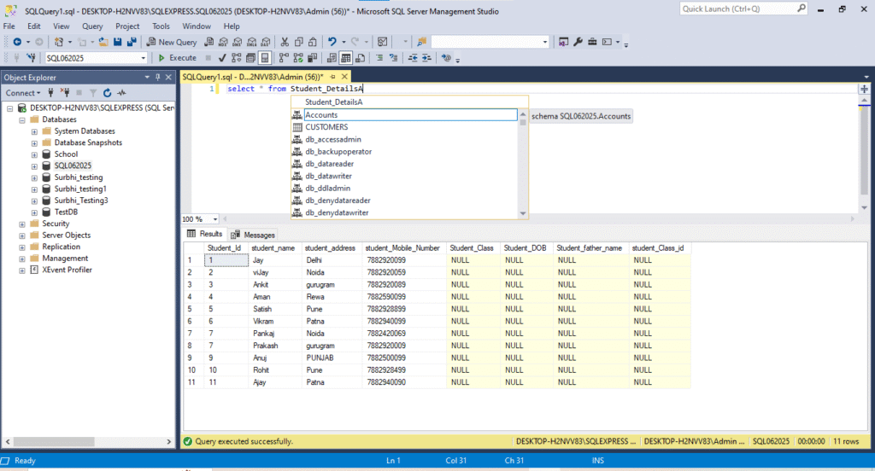
Task: Toggle Include Live Query Statistics
Action: [298, 58]
